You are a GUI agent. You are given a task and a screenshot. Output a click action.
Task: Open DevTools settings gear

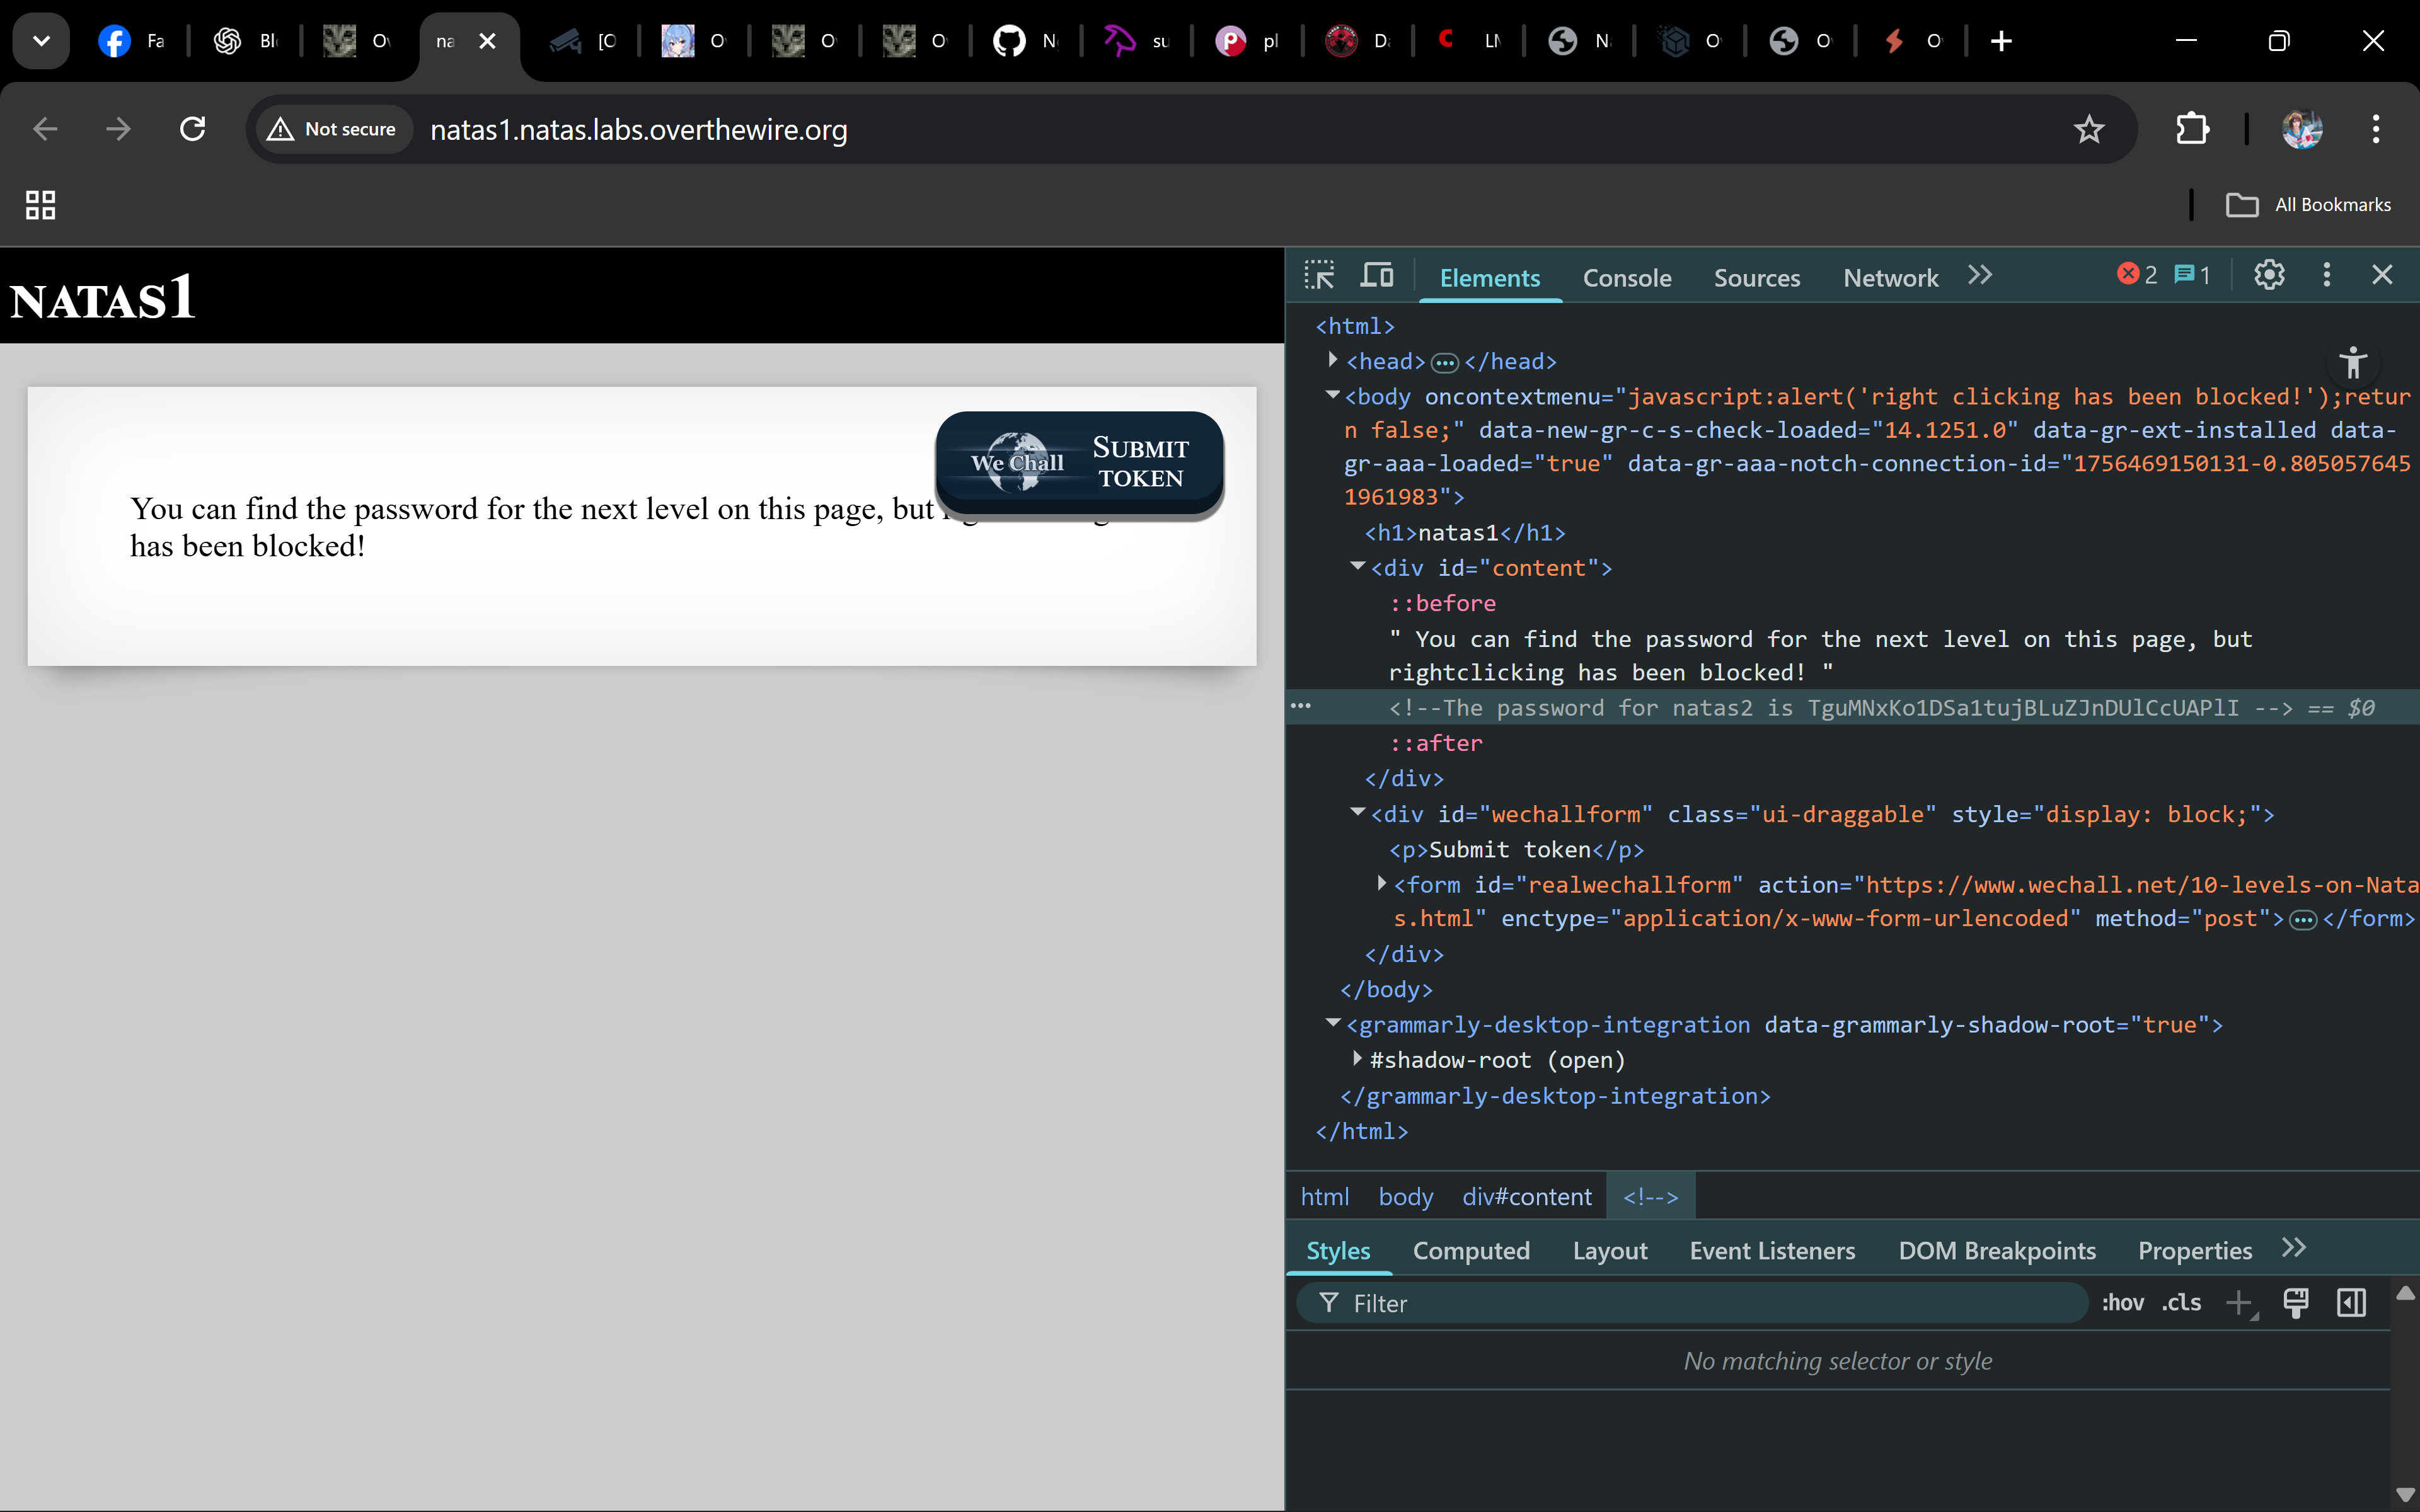tap(2269, 275)
